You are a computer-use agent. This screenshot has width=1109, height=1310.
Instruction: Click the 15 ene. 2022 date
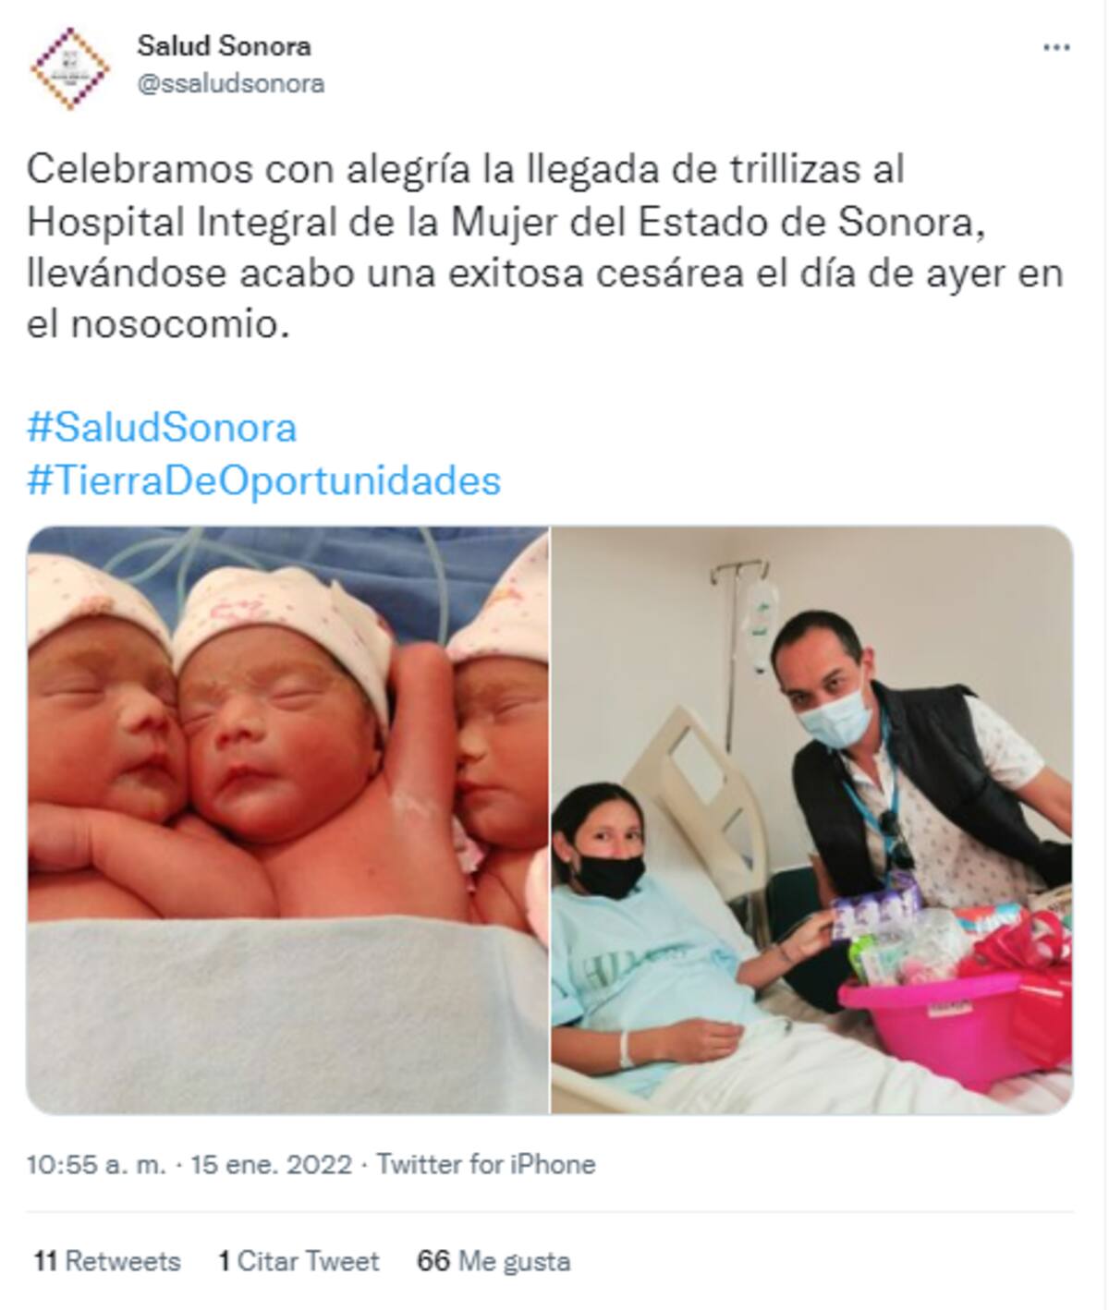coord(271,1164)
